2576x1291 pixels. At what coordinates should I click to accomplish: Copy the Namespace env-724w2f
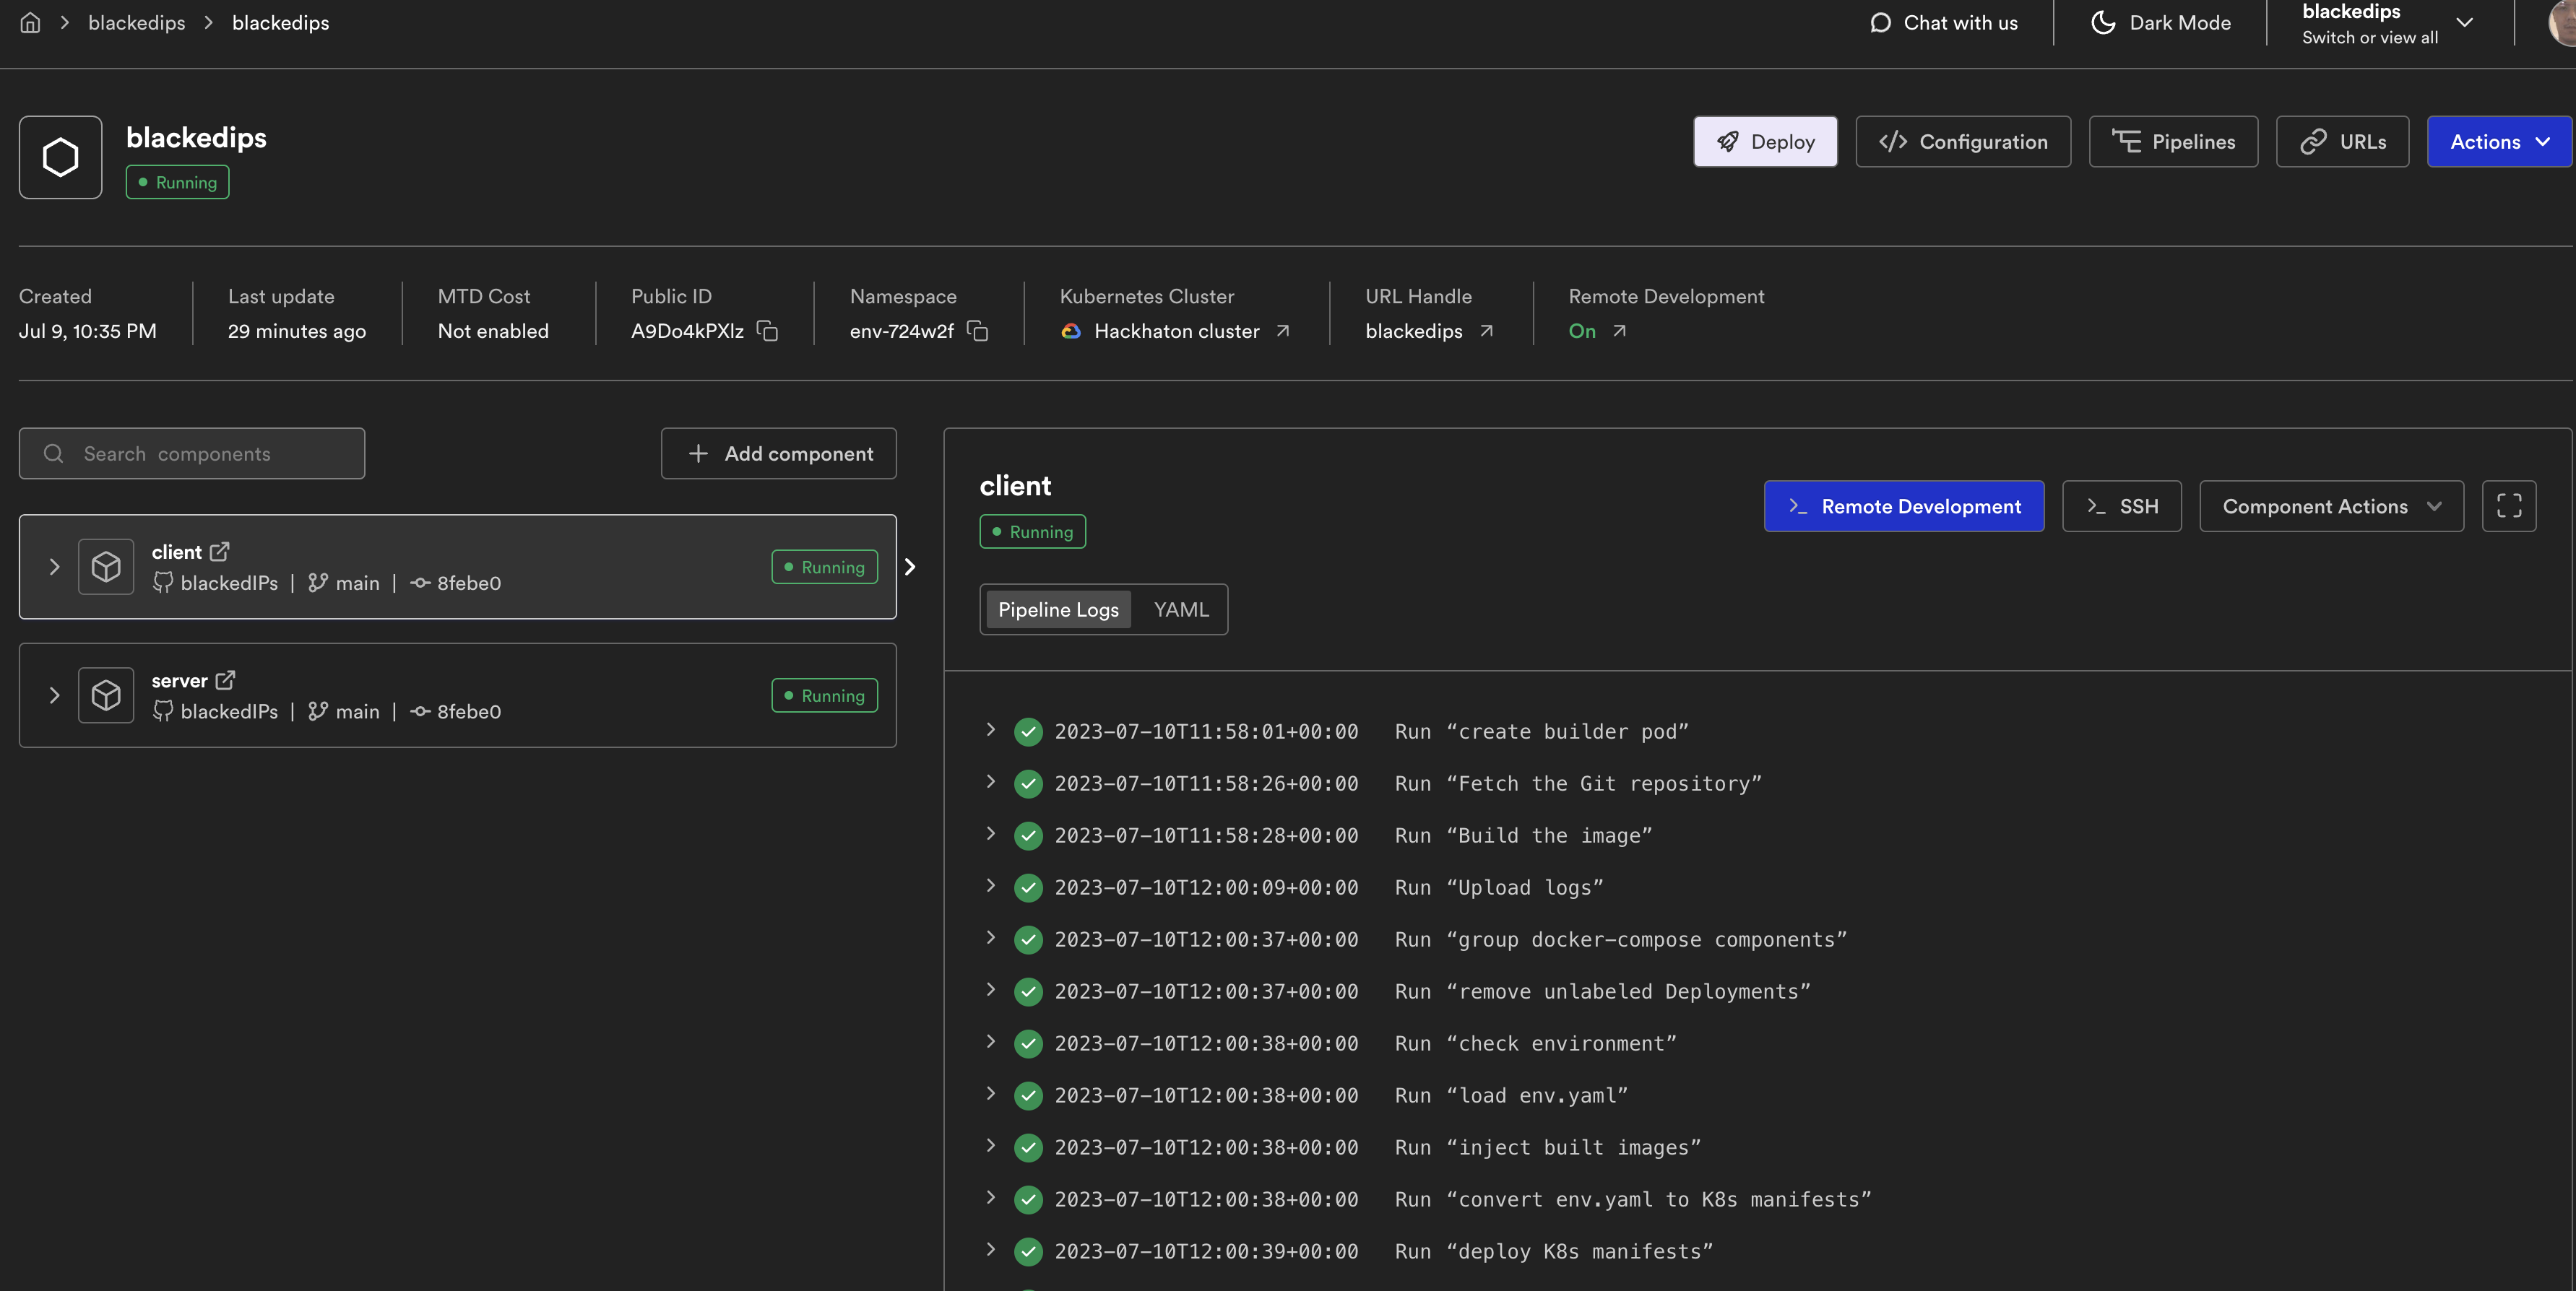(977, 331)
